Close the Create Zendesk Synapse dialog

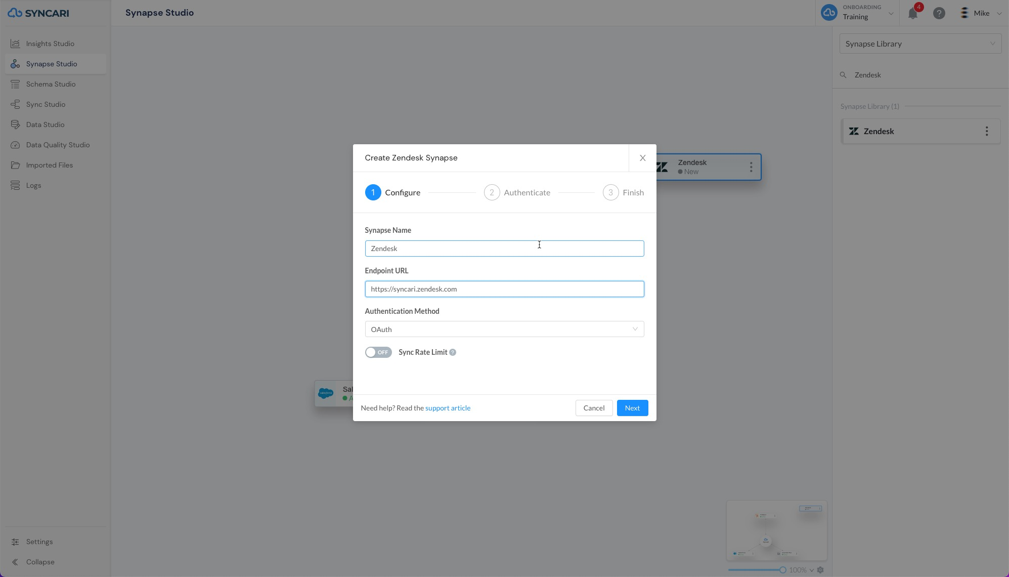point(642,158)
